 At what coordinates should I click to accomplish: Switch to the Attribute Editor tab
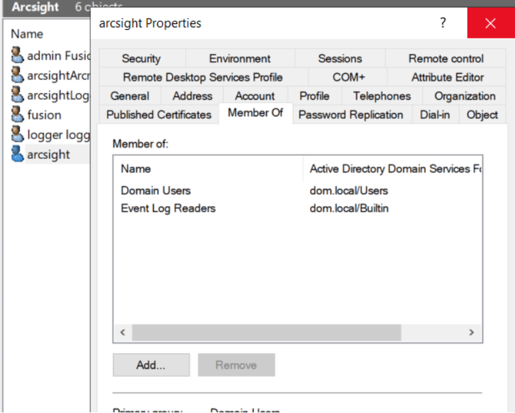447,77
